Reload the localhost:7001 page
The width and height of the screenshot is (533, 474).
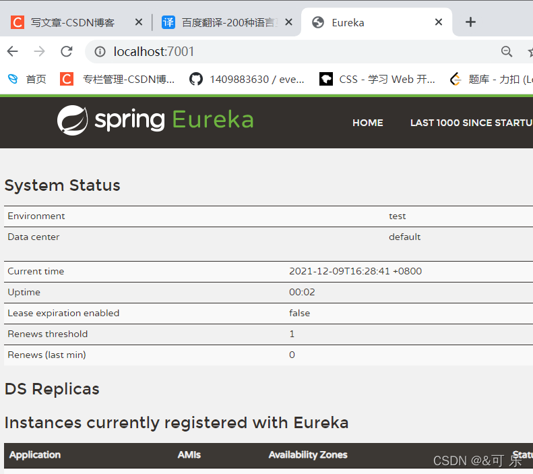tap(67, 52)
